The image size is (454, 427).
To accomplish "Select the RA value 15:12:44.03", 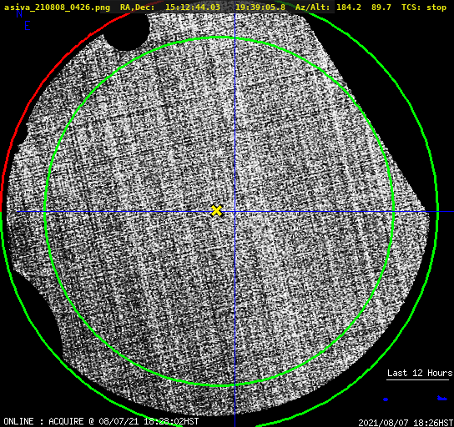I will [x=193, y=8].
